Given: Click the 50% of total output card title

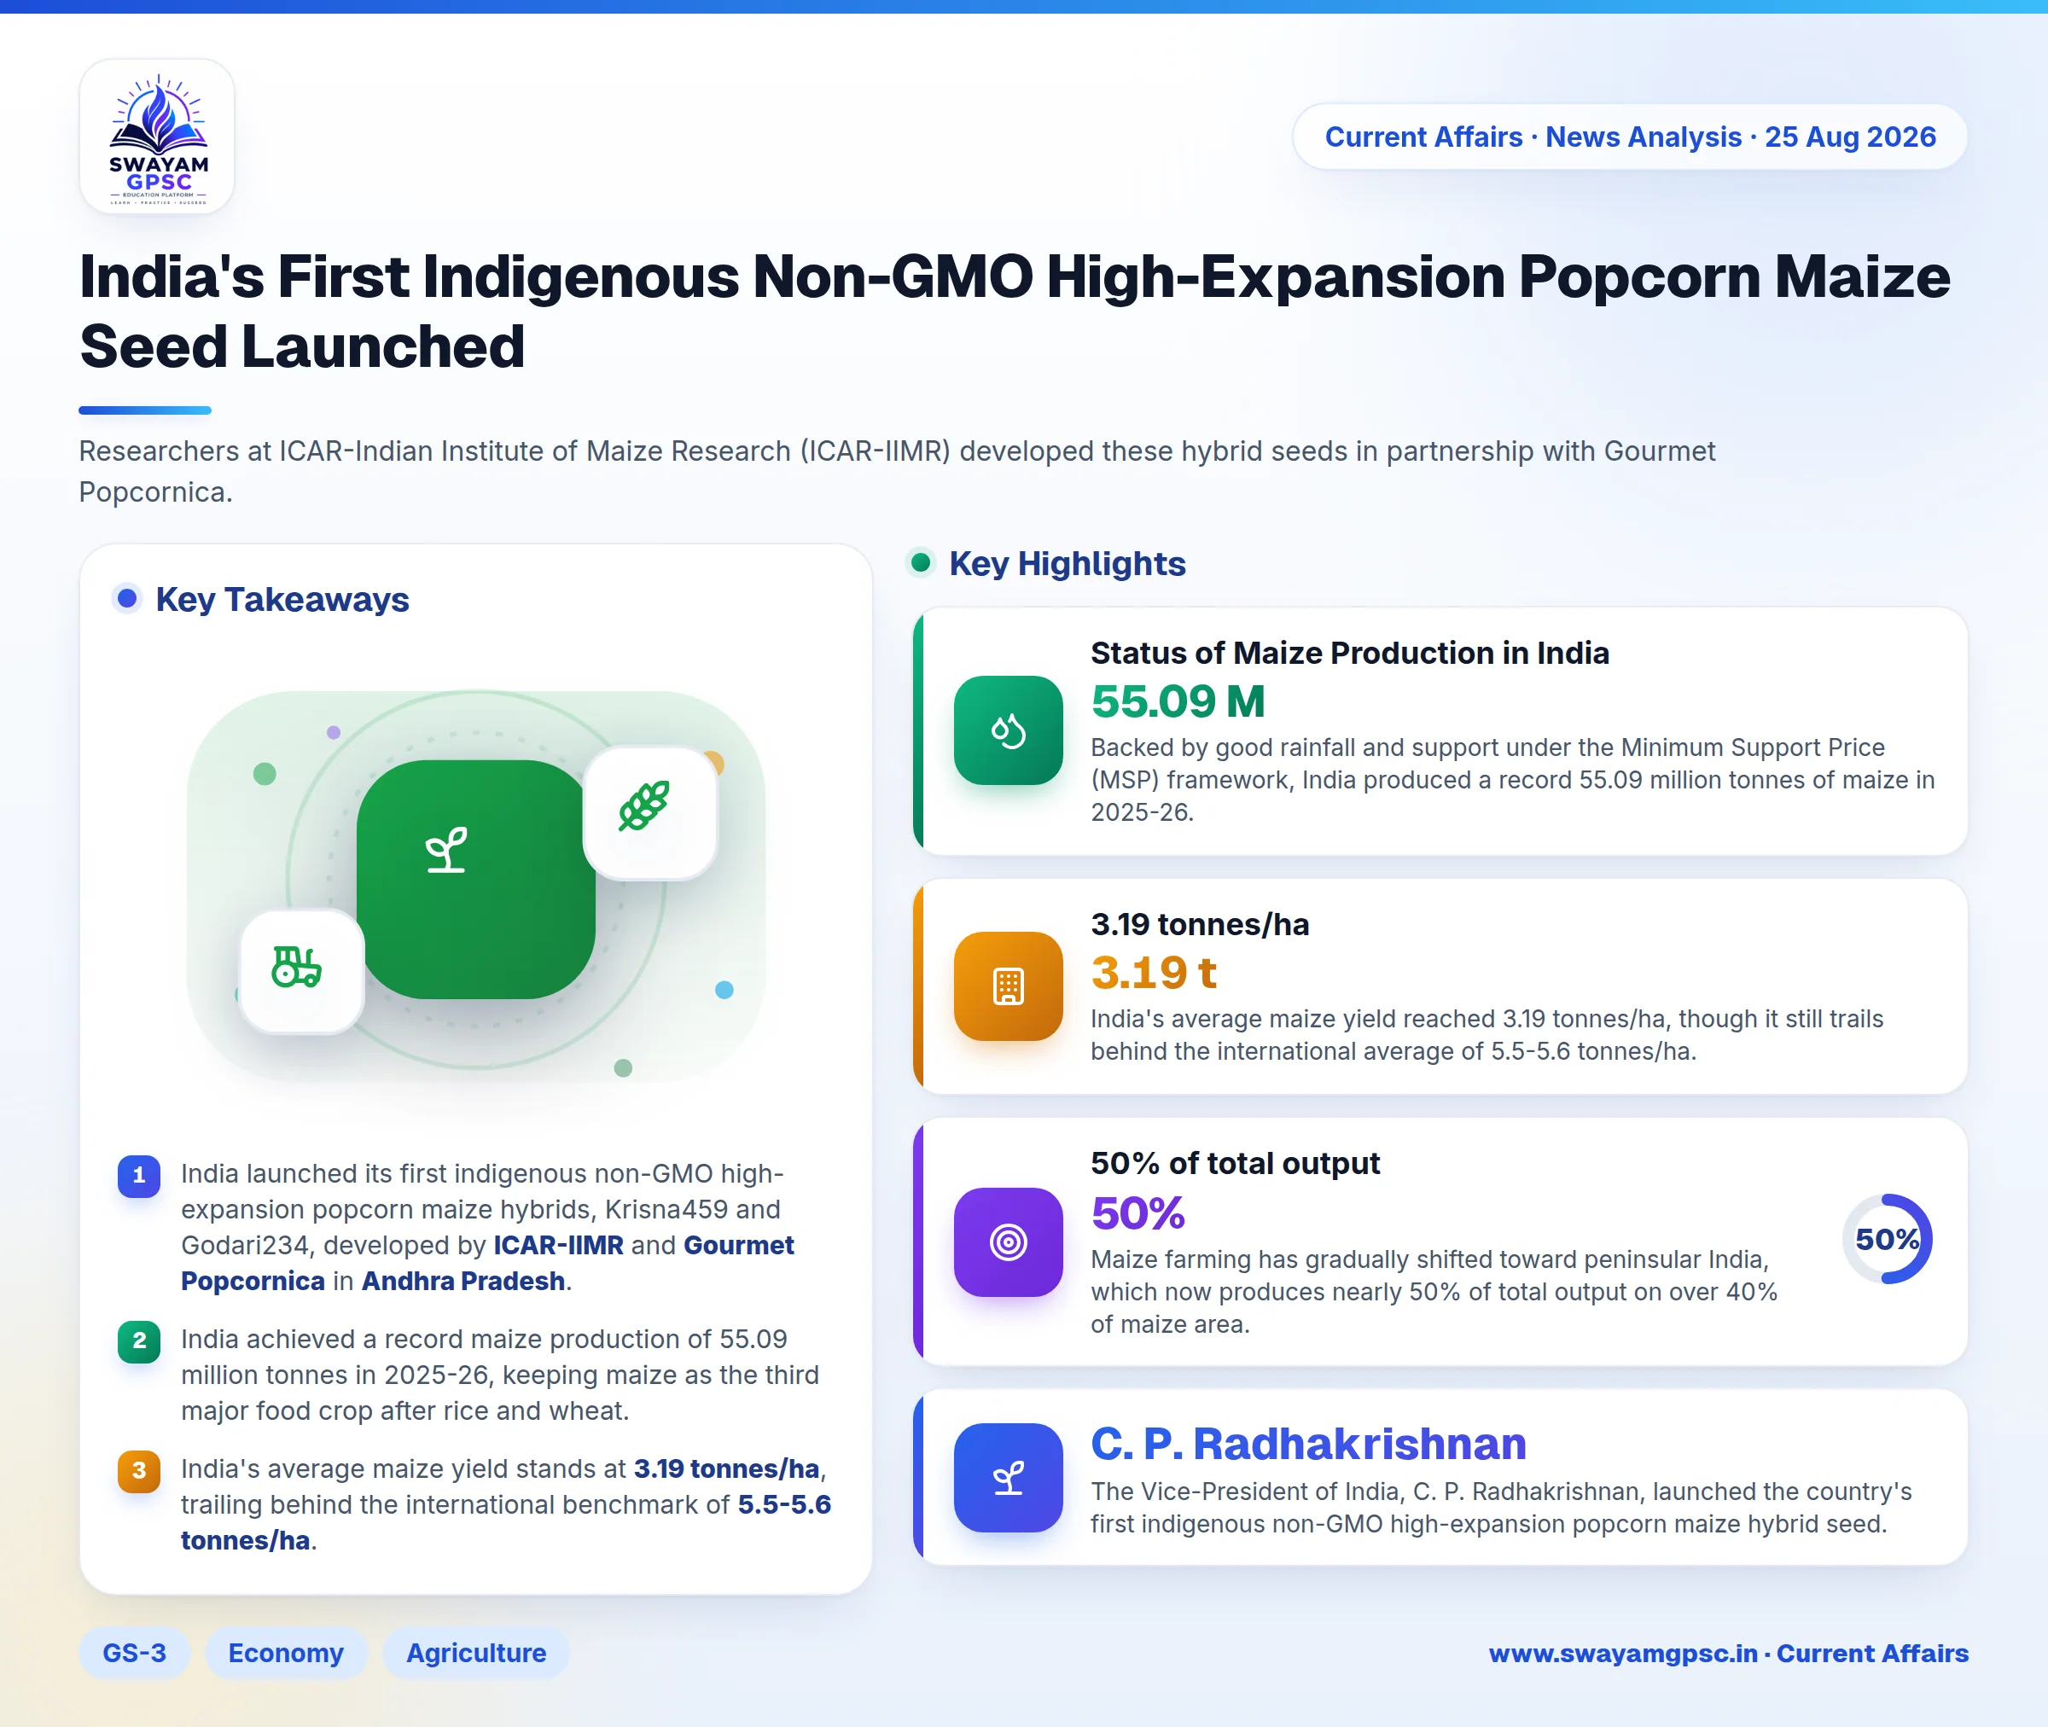Looking at the screenshot, I should pos(1235,1162).
